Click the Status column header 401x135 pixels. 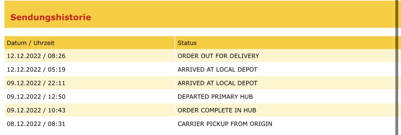(187, 43)
